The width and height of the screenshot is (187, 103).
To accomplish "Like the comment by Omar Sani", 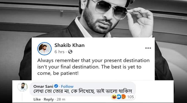I will click(37, 99).
